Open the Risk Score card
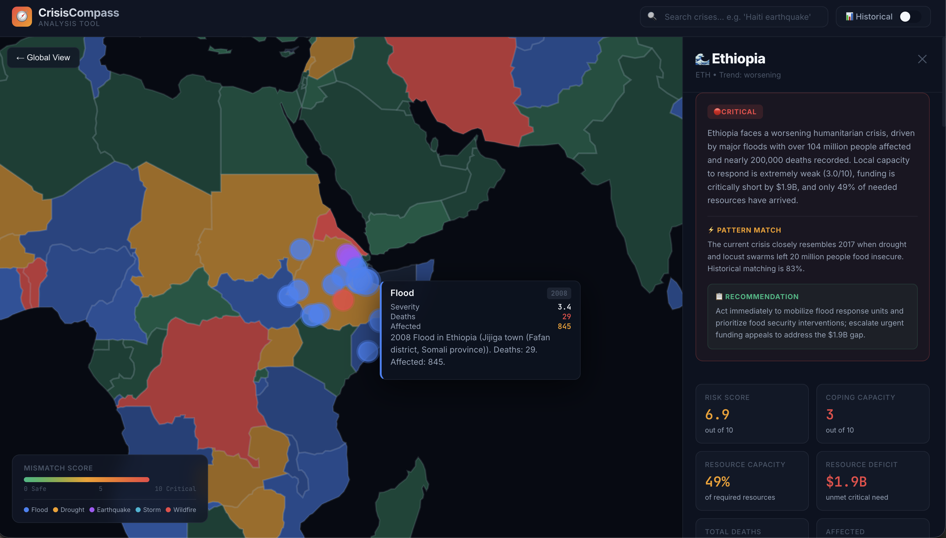The width and height of the screenshot is (946, 538). (752, 413)
